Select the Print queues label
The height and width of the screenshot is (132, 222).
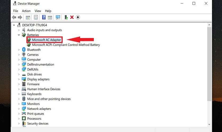(35, 114)
